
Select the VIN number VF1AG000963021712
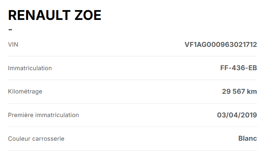[221, 45]
